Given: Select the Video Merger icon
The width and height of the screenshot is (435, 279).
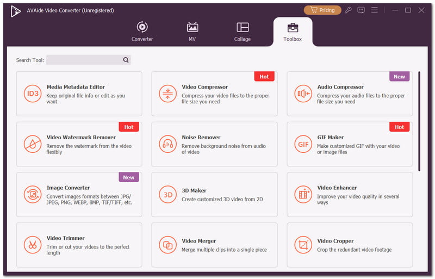Looking at the screenshot, I should click(x=167, y=245).
